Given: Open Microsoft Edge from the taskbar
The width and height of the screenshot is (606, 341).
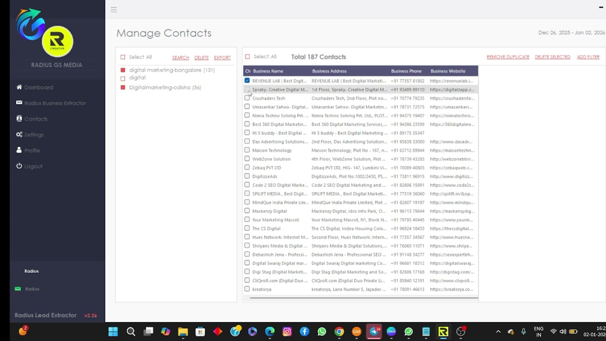Looking at the screenshot, I should click(270, 332).
